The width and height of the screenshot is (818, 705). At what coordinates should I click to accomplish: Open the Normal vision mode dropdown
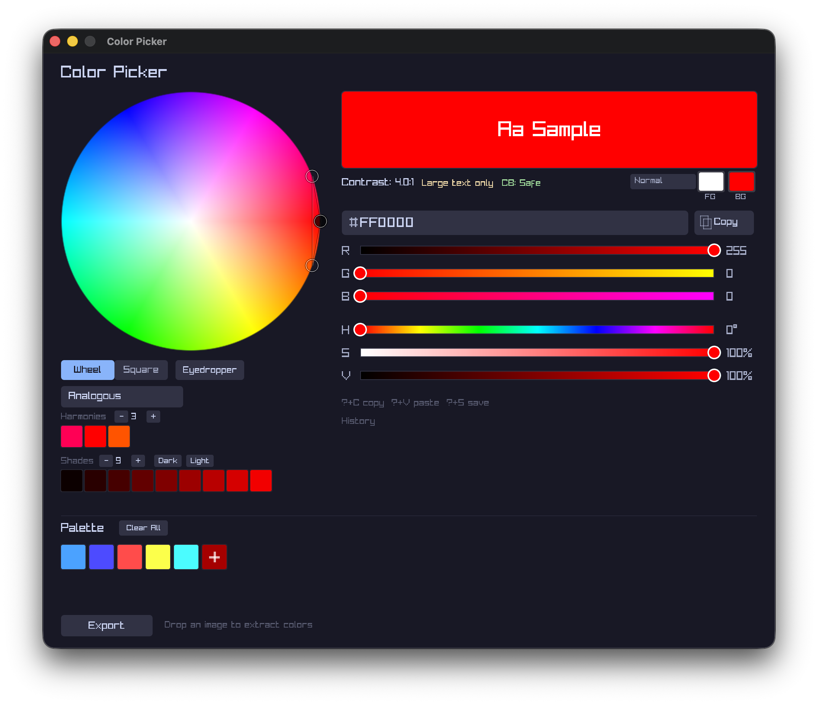[x=662, y=181]
